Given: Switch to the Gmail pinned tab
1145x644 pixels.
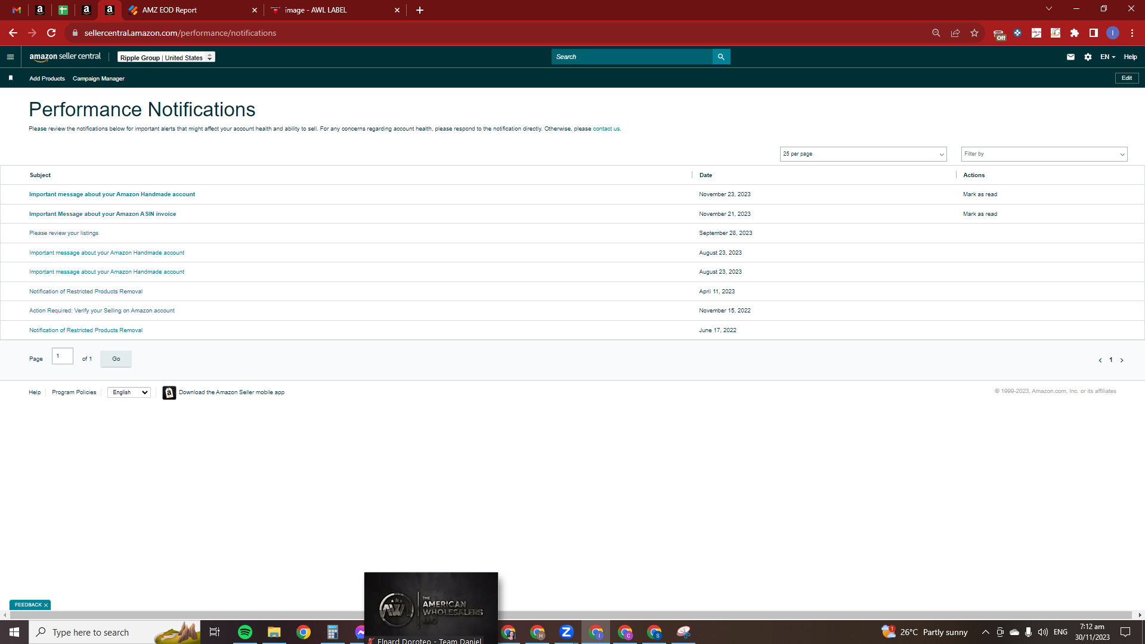Looking at the screenshot, I should click(17, 10).
